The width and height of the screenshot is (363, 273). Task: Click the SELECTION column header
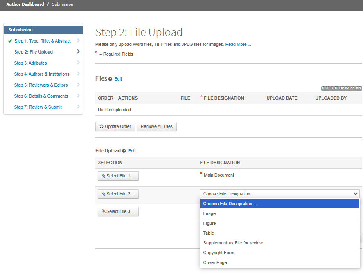tap(110, 163)
